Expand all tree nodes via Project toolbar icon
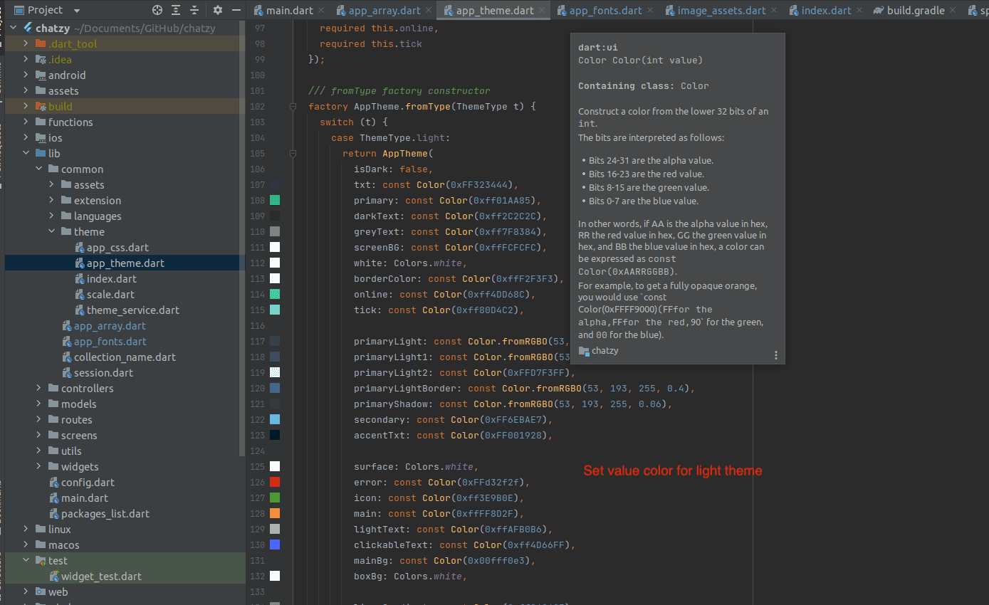The image size is (989, 605). pos(175,10)
